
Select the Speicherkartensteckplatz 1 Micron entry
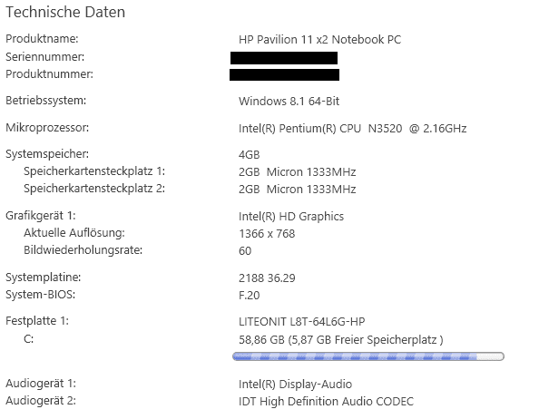point(297,171)
